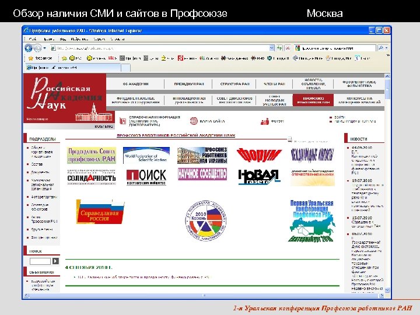The height and width of the screenshot is (315, 420).
Task: Click the browser Back arrow button
Action: [29, 48]
